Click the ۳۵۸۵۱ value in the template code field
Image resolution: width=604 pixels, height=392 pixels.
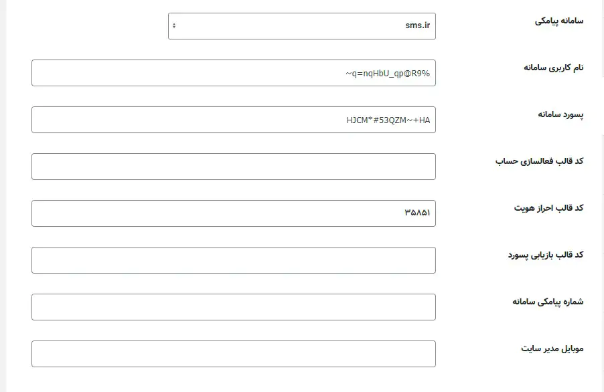(x=417, y=213)
